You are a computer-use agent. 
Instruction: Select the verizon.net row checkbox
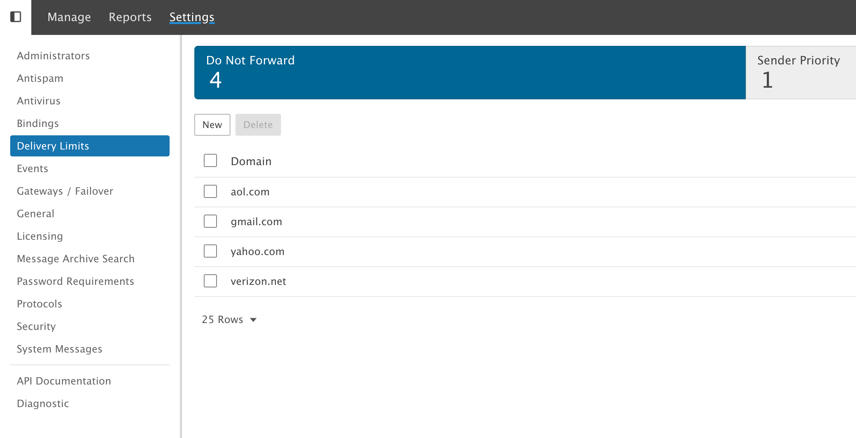[210, 281]
